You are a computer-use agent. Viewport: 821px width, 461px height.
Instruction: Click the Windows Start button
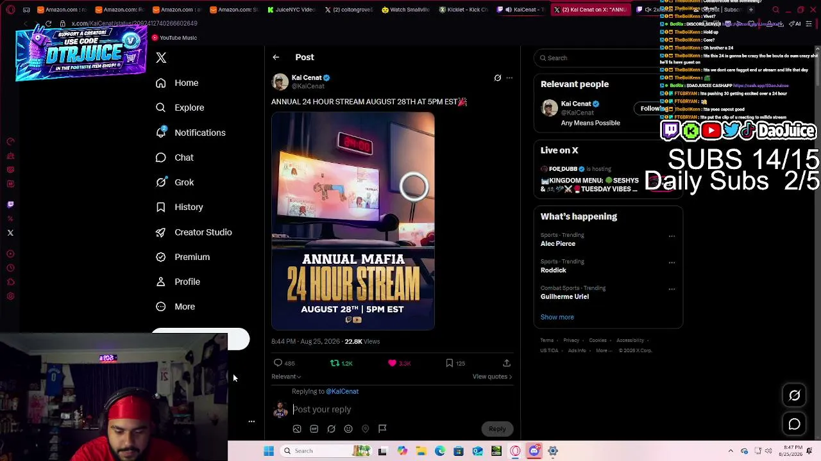coord(269,451)
